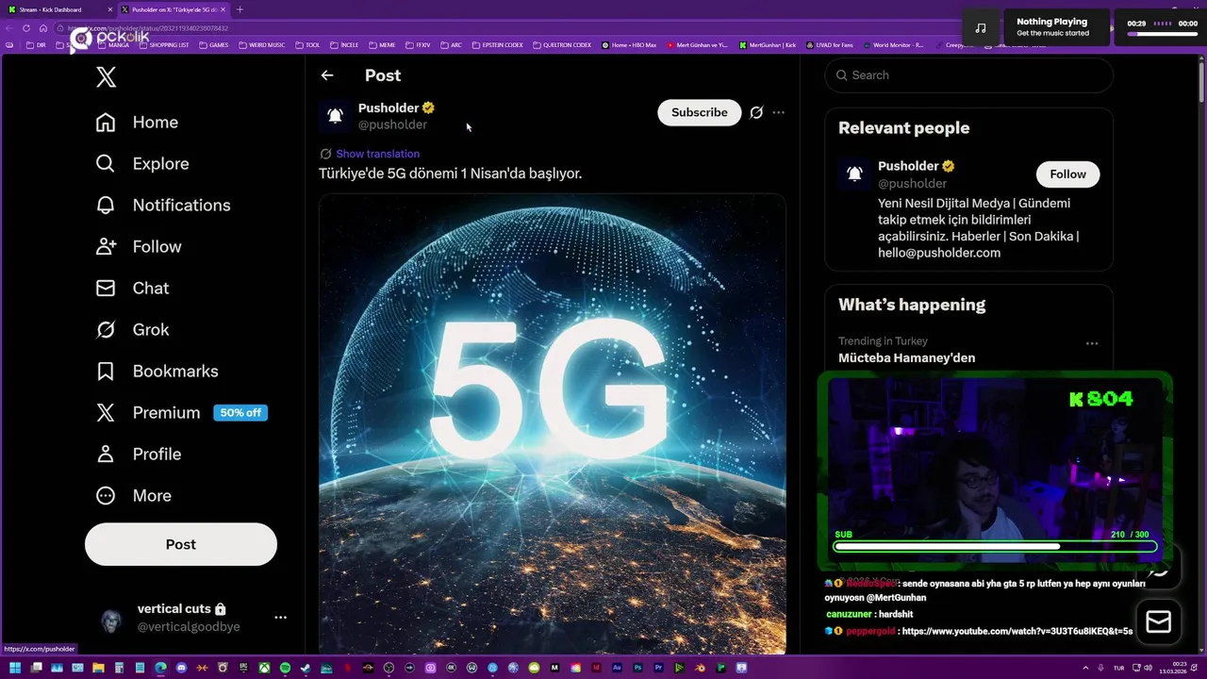Expand the More sidebar menu
1207x679 pixels.
(133, 496)
